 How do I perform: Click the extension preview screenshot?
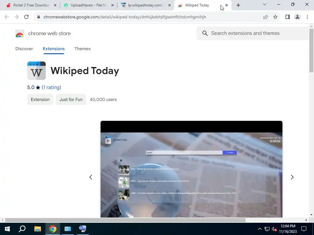pyautogui.click(x=191, y=169)
